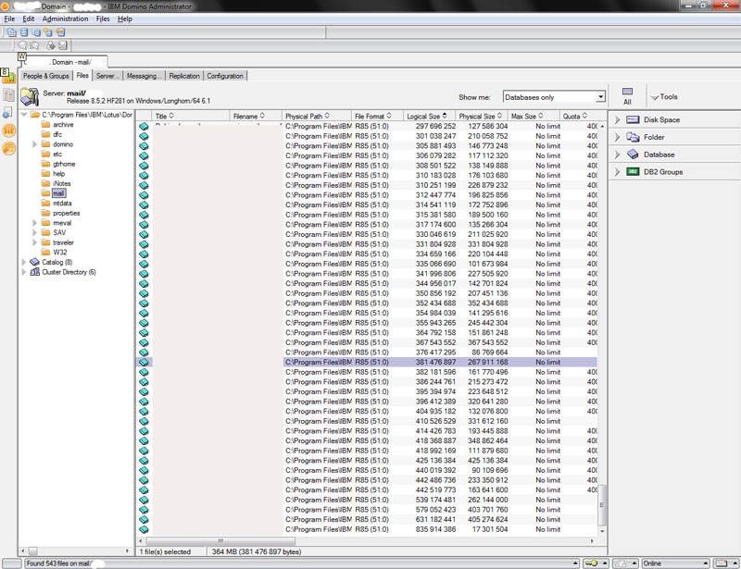This screenshot has width=741, height=569.
Task: Switch to the Messaging... tab
Action: tap(144, 76)
